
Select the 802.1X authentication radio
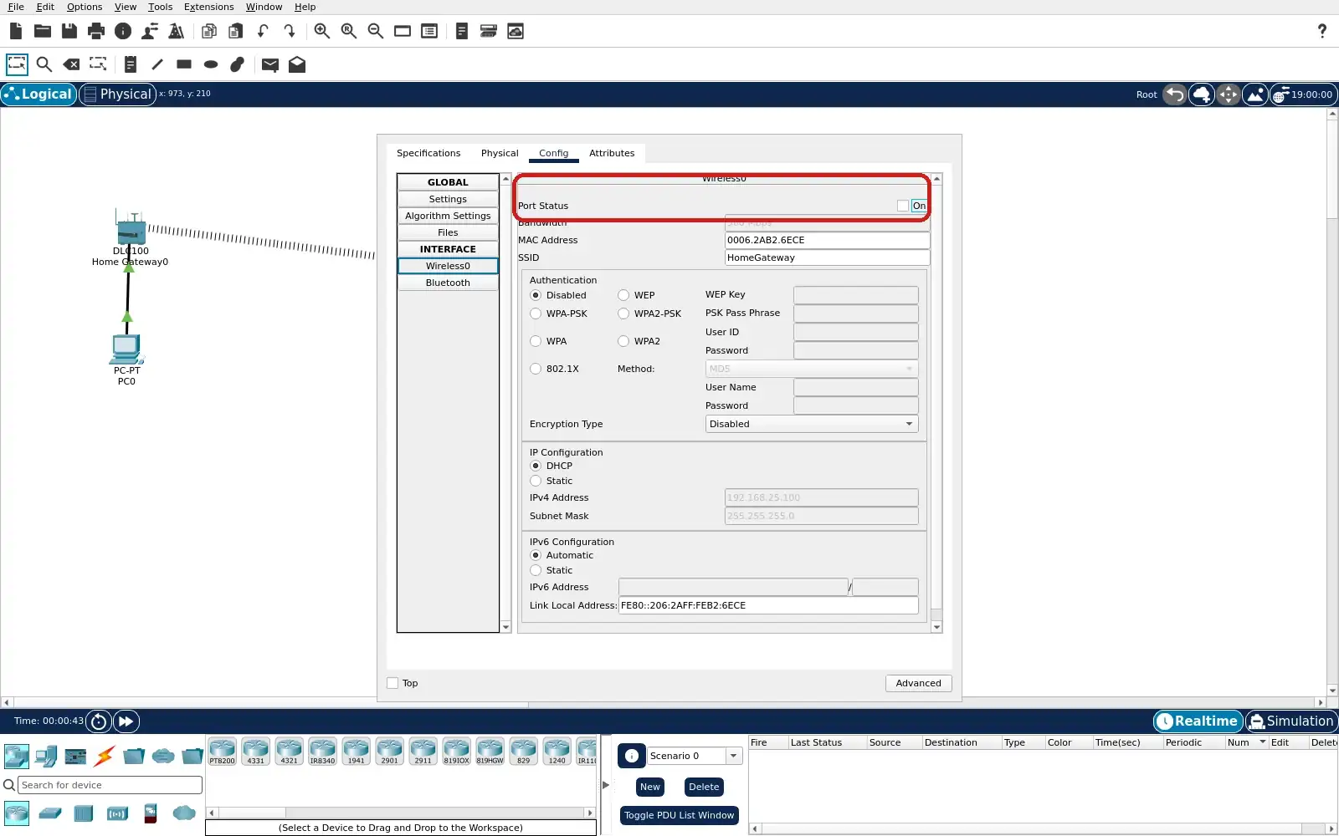pos(536,369)
